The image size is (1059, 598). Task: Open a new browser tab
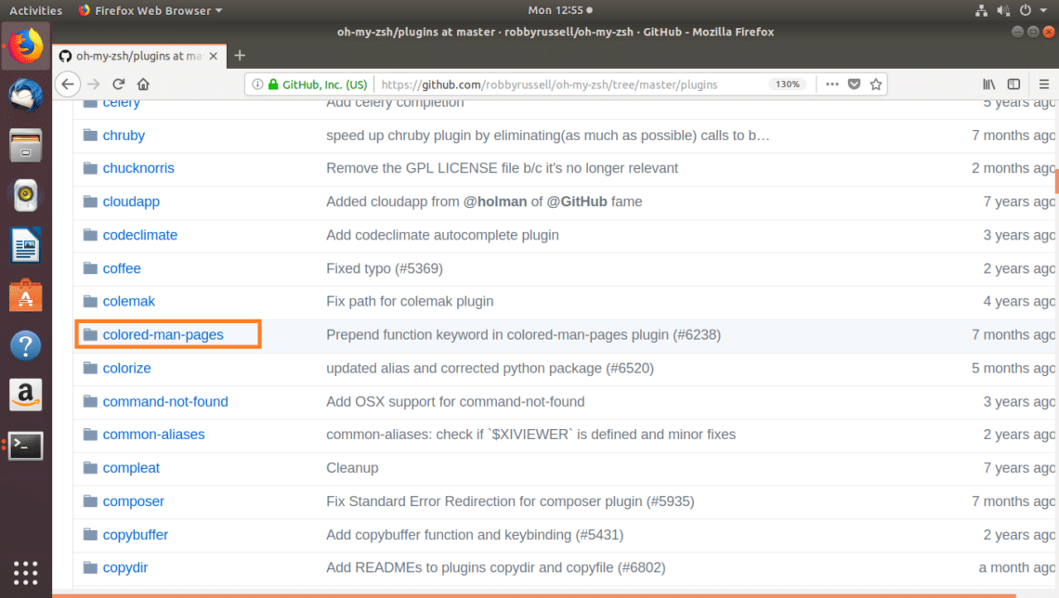[x=239, y=56]
